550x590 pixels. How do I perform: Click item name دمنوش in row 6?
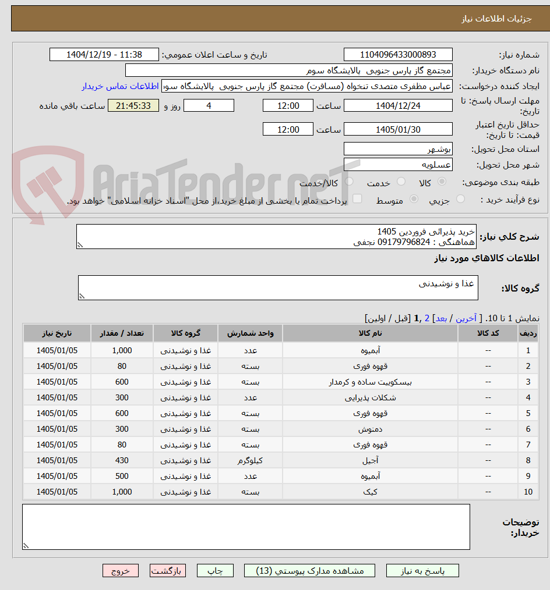point(371,429)
